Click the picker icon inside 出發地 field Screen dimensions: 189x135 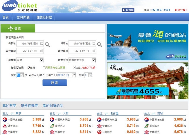[x=42, y=43]
